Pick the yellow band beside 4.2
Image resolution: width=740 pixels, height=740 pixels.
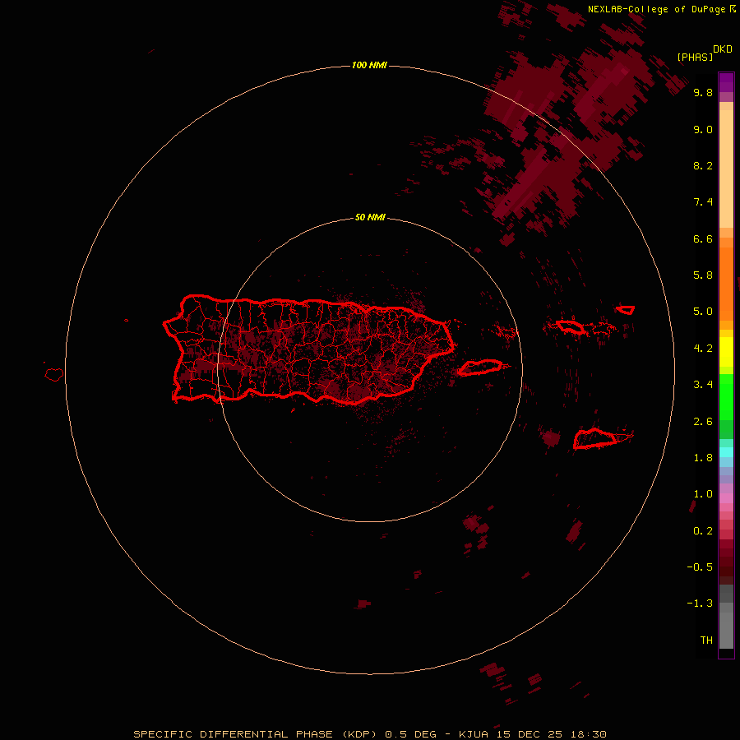coord(726,352)
